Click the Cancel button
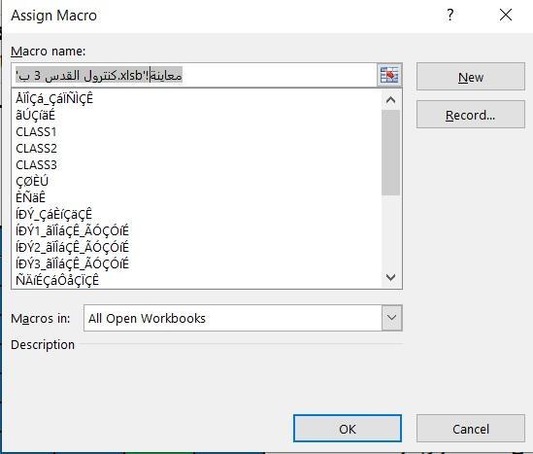This screenshot has height=454, width=533. 471,429
